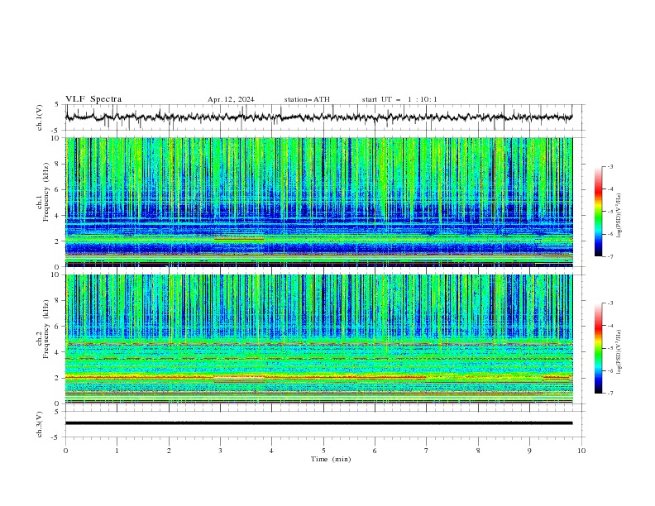Click the "-4" tick on ch.2 colorbar

(x=610, y=326)
